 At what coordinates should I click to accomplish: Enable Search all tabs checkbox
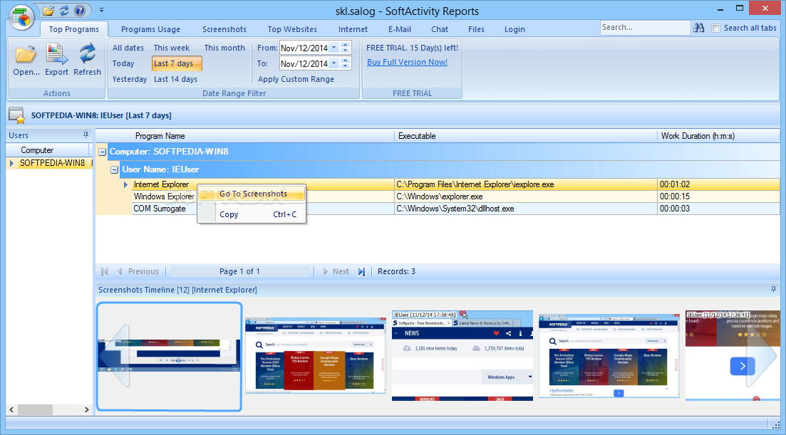(716, 28)
